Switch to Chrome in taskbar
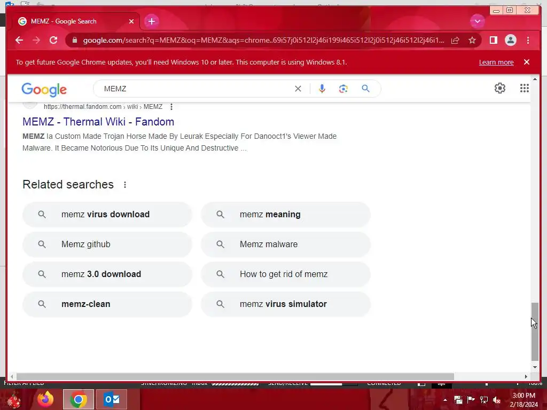Viewport: 547px width, 410px height. click(x=79, y=399)
